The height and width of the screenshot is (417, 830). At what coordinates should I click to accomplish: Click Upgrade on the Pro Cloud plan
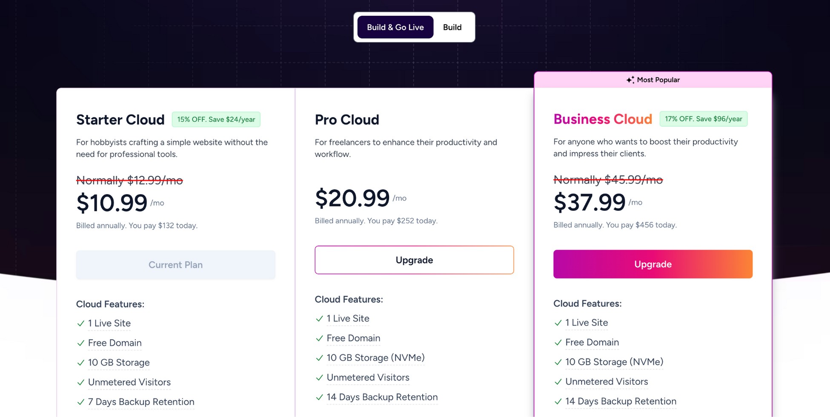pos(414,260)
